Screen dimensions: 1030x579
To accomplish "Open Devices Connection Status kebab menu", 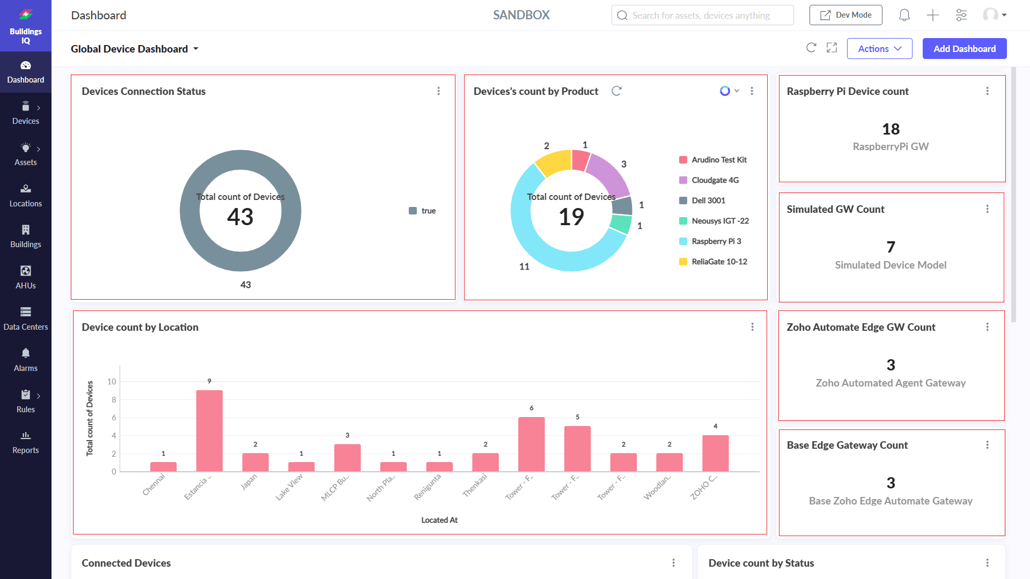I will pos(438,91).
